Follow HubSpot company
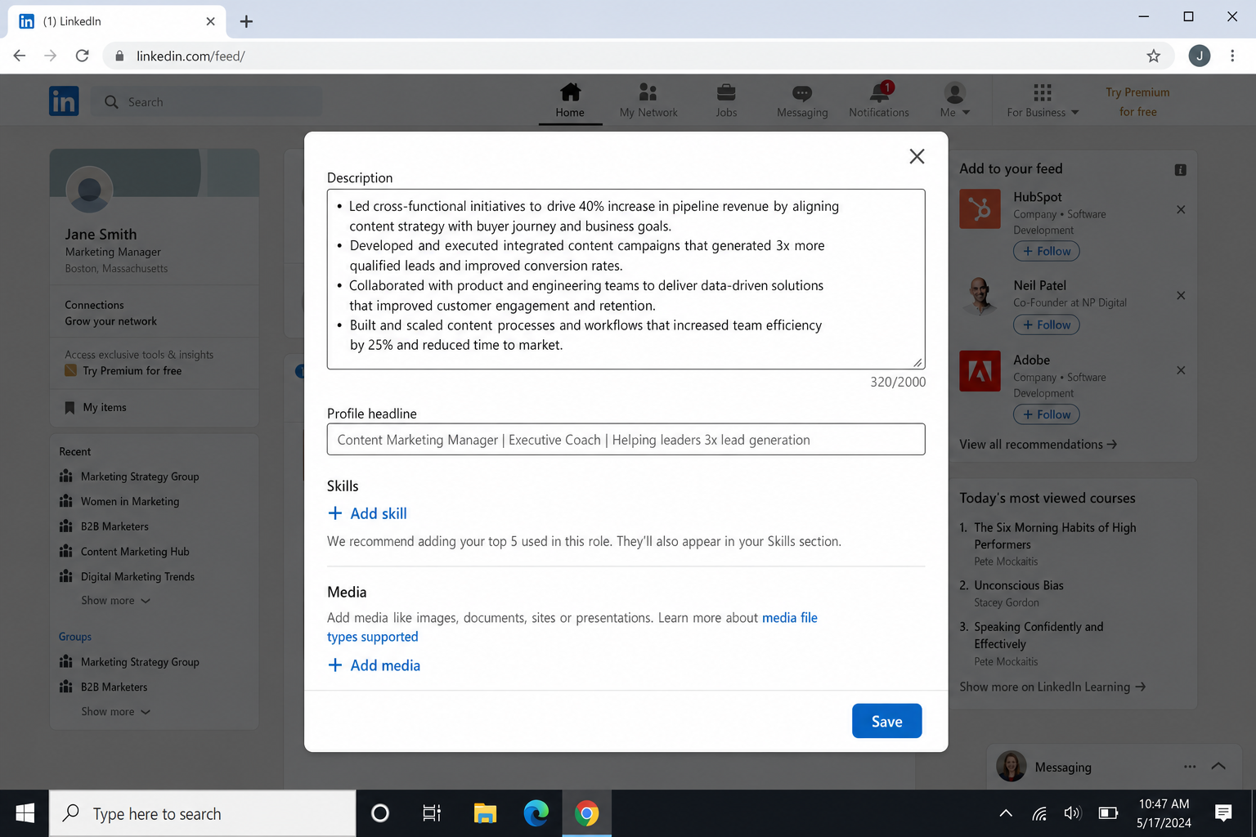The width and height of the screenshot is (1256, 837). 1046,251
